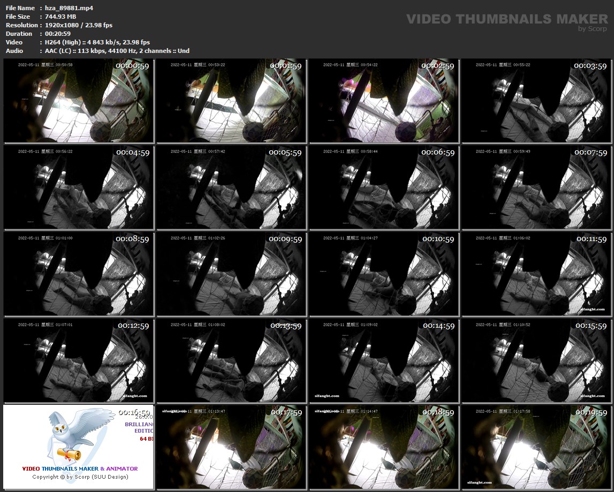The height and width of the screenshot is (492, 614).
Task: Click the thumbnail marked 00:06:59
Action: [x=384, y=188]
